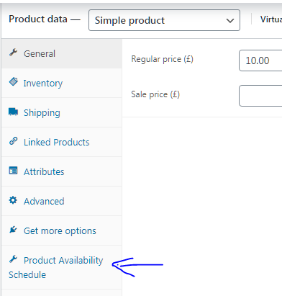Open the Attributes tab label
Screen dimensions: 282x296
44,171
